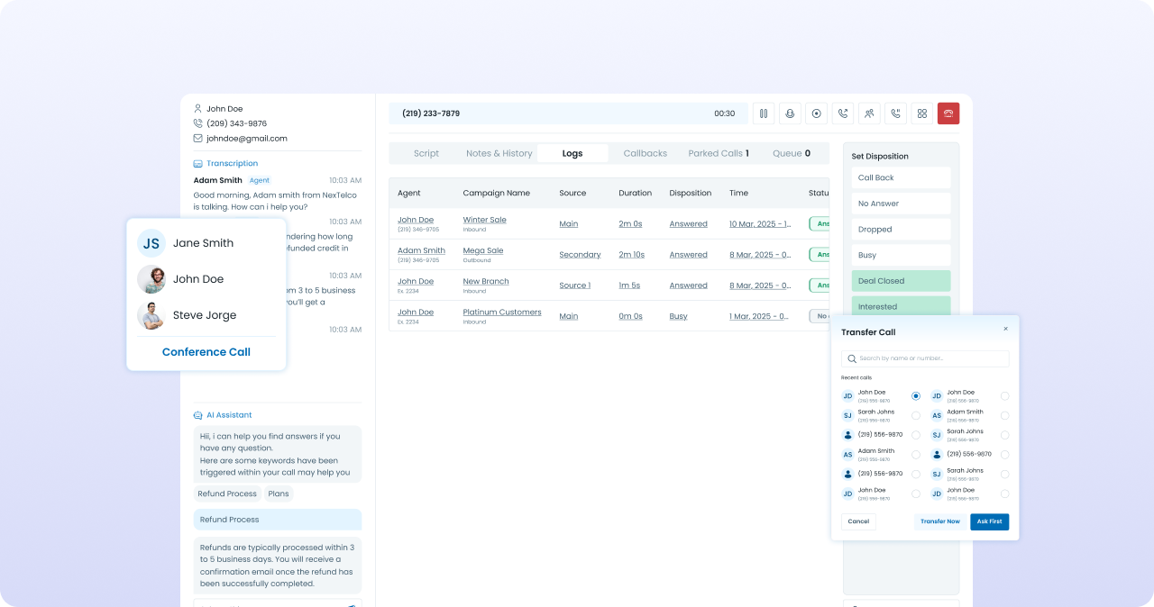The image size is (1154, 607).
Task: Open the Callbacks tab
Action: pos(645,154)
